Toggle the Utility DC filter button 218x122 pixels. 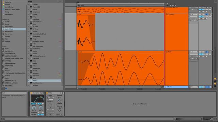pyautogui.click(x=61, y=115)
